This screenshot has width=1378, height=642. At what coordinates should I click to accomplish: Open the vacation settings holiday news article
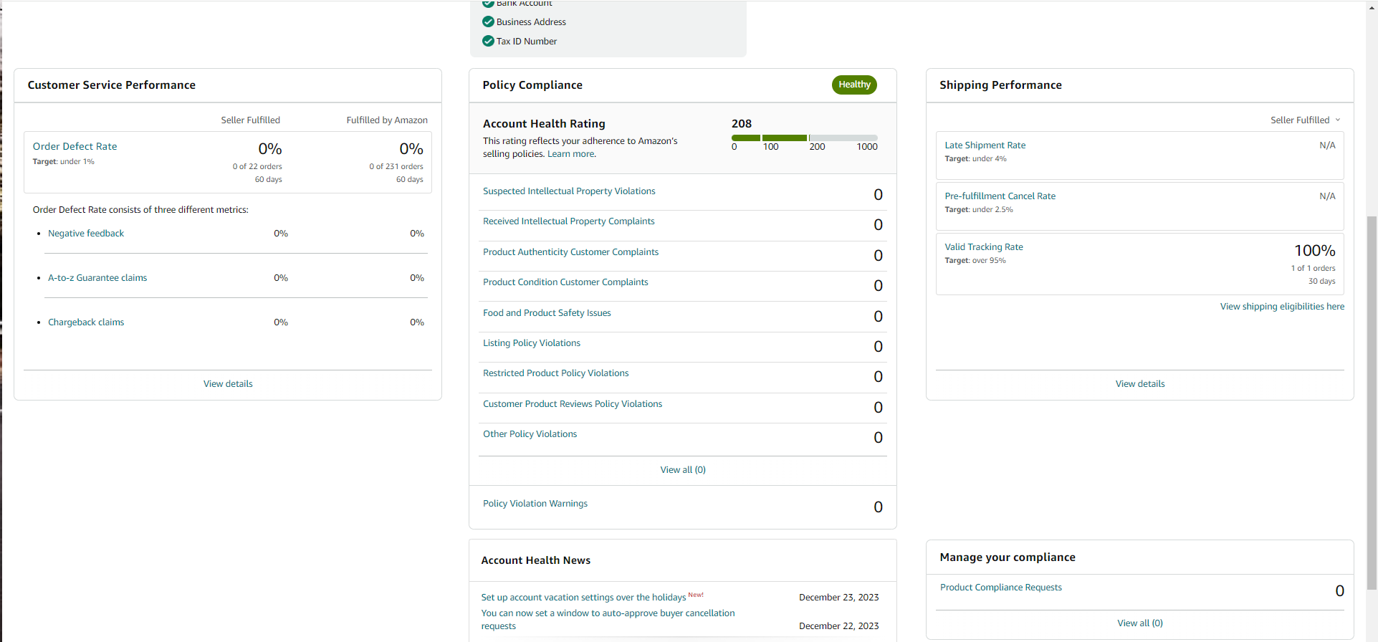(583, 598)
